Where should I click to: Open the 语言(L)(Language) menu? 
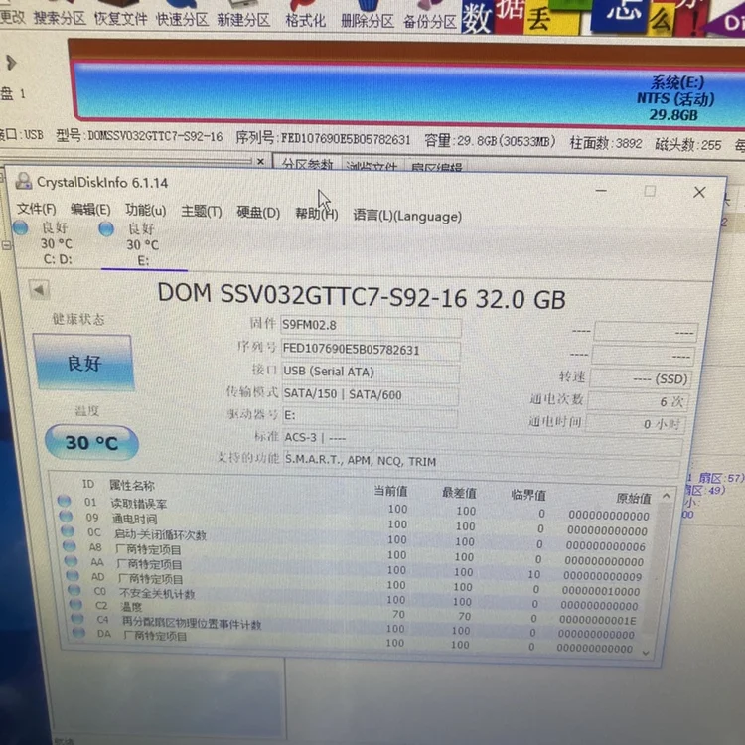click(x=407, y=216)
